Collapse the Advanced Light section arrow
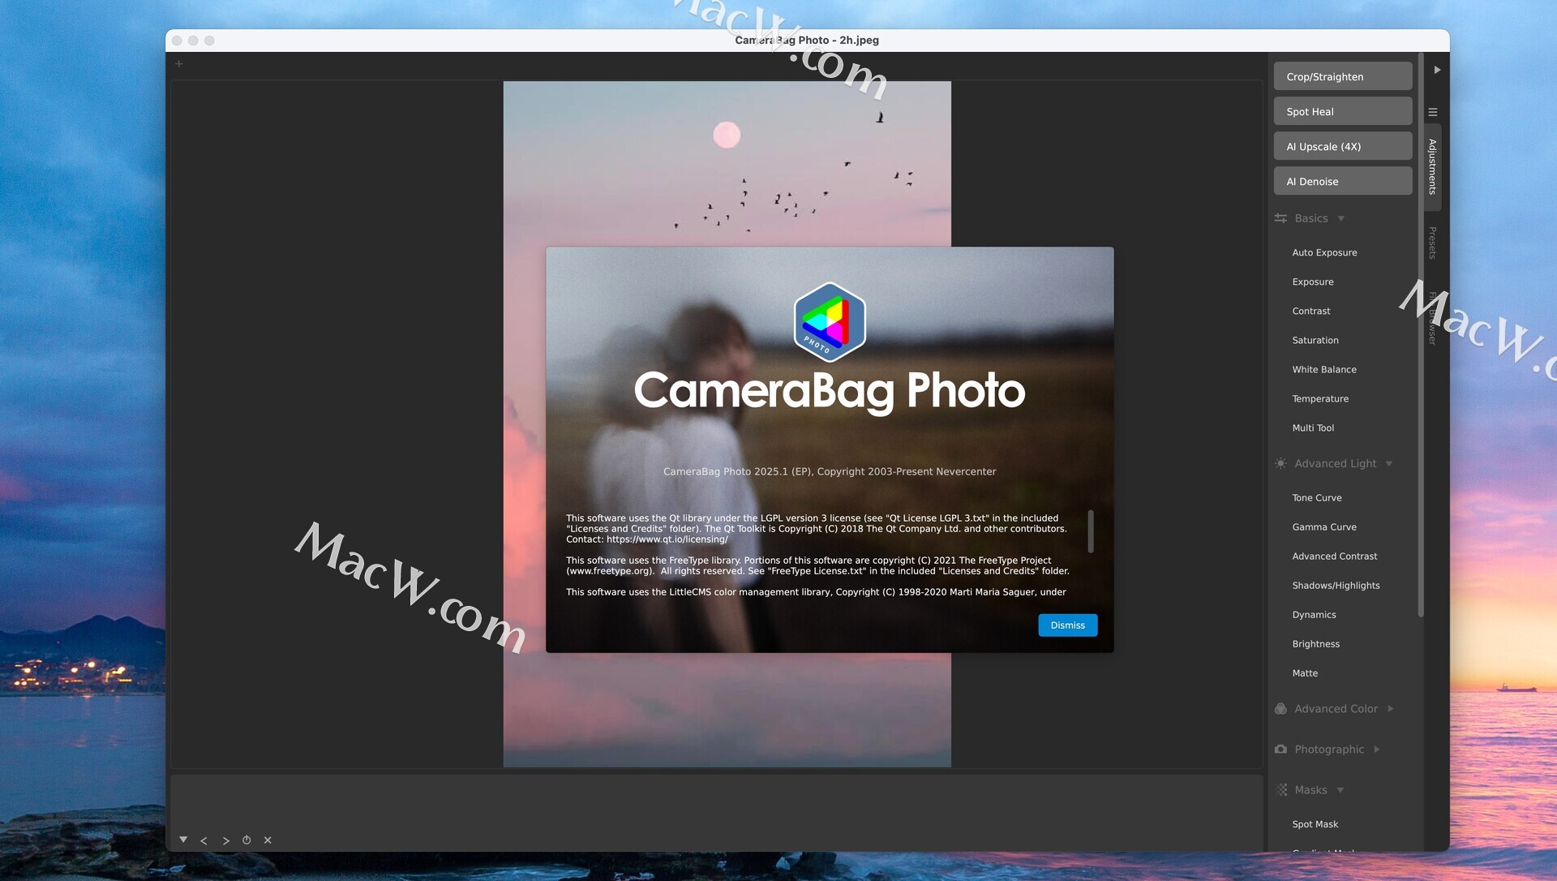The image size is (1557, 881). pos(1389,463)
